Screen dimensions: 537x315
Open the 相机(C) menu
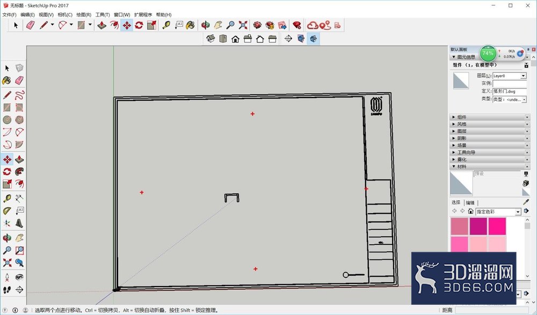(65, 14)
